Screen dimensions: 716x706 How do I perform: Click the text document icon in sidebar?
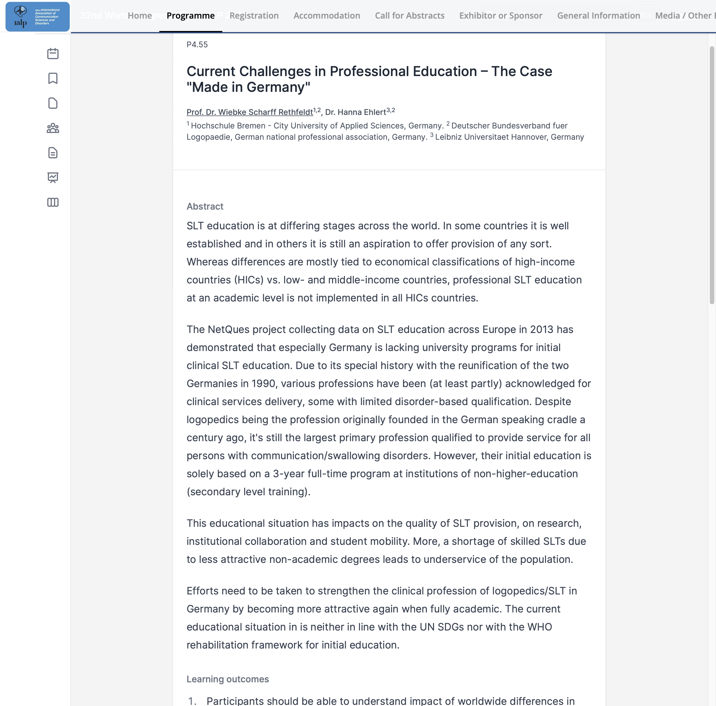click(53, 153)
